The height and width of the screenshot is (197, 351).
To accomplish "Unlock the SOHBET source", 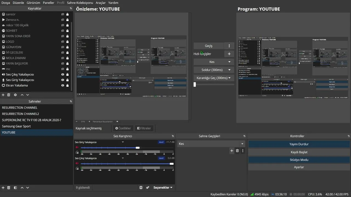I will (x=67, y=31).
